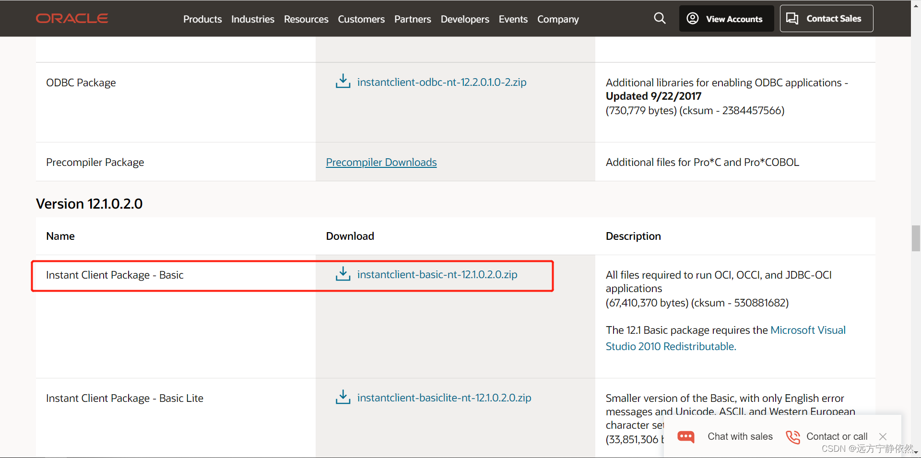Open the Precompiler Downloads link
Viewport: 921px width, 458px height.
point(381,162)
